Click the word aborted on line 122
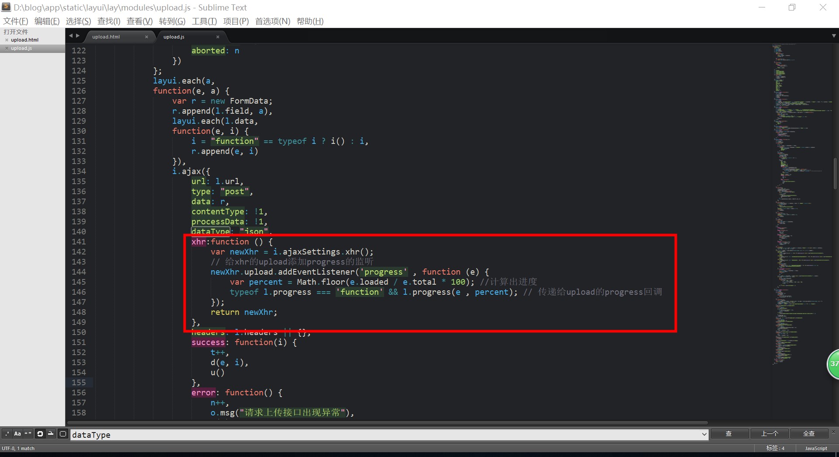This screenshot has width=839, height=457. [208, 51]
